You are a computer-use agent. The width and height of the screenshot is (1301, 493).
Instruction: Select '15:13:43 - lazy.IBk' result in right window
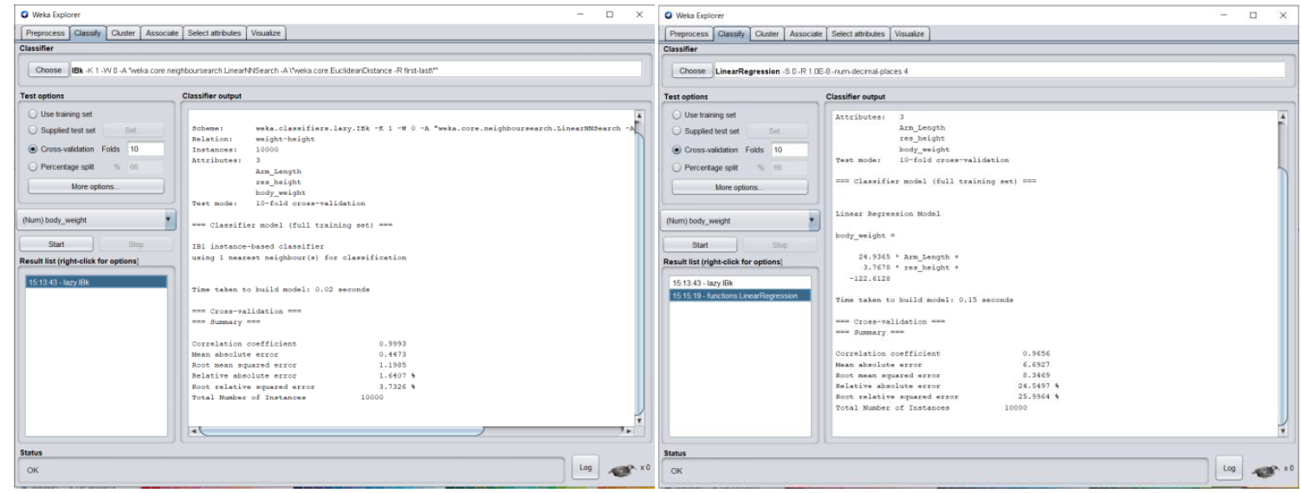(x=739, y=282)
